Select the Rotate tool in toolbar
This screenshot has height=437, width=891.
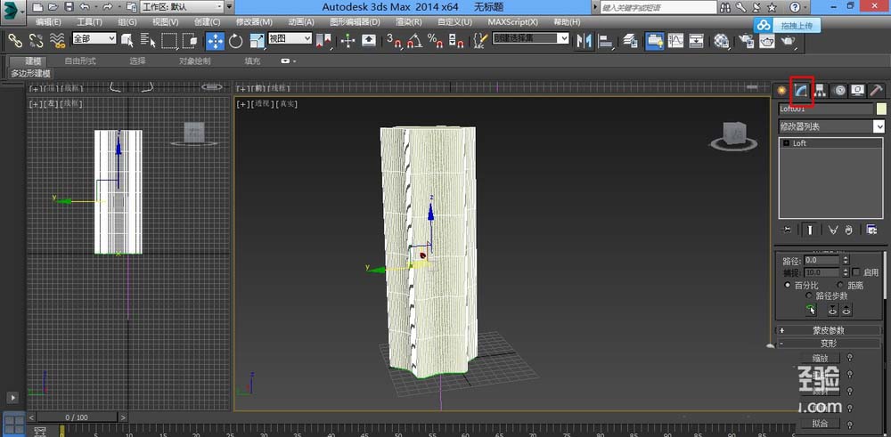(x=236, y=40)
